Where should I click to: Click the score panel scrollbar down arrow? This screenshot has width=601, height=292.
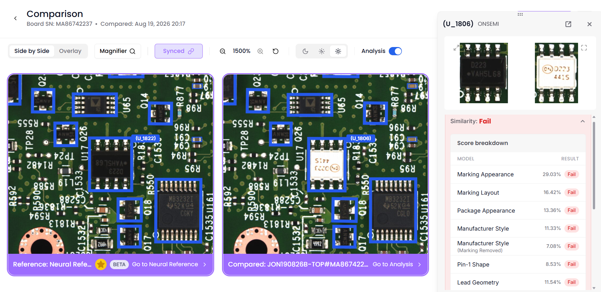point(594,288)
